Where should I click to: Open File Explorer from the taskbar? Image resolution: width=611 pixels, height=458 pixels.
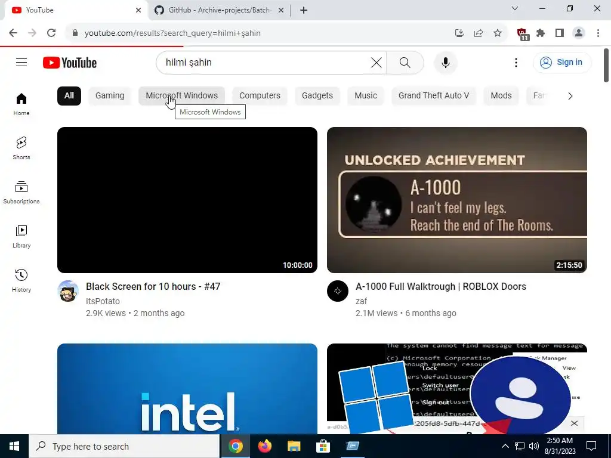point(294,446)
